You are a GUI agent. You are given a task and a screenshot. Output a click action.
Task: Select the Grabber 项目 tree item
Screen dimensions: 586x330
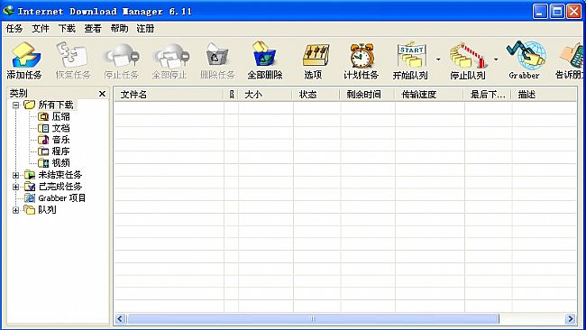point(62,198)
